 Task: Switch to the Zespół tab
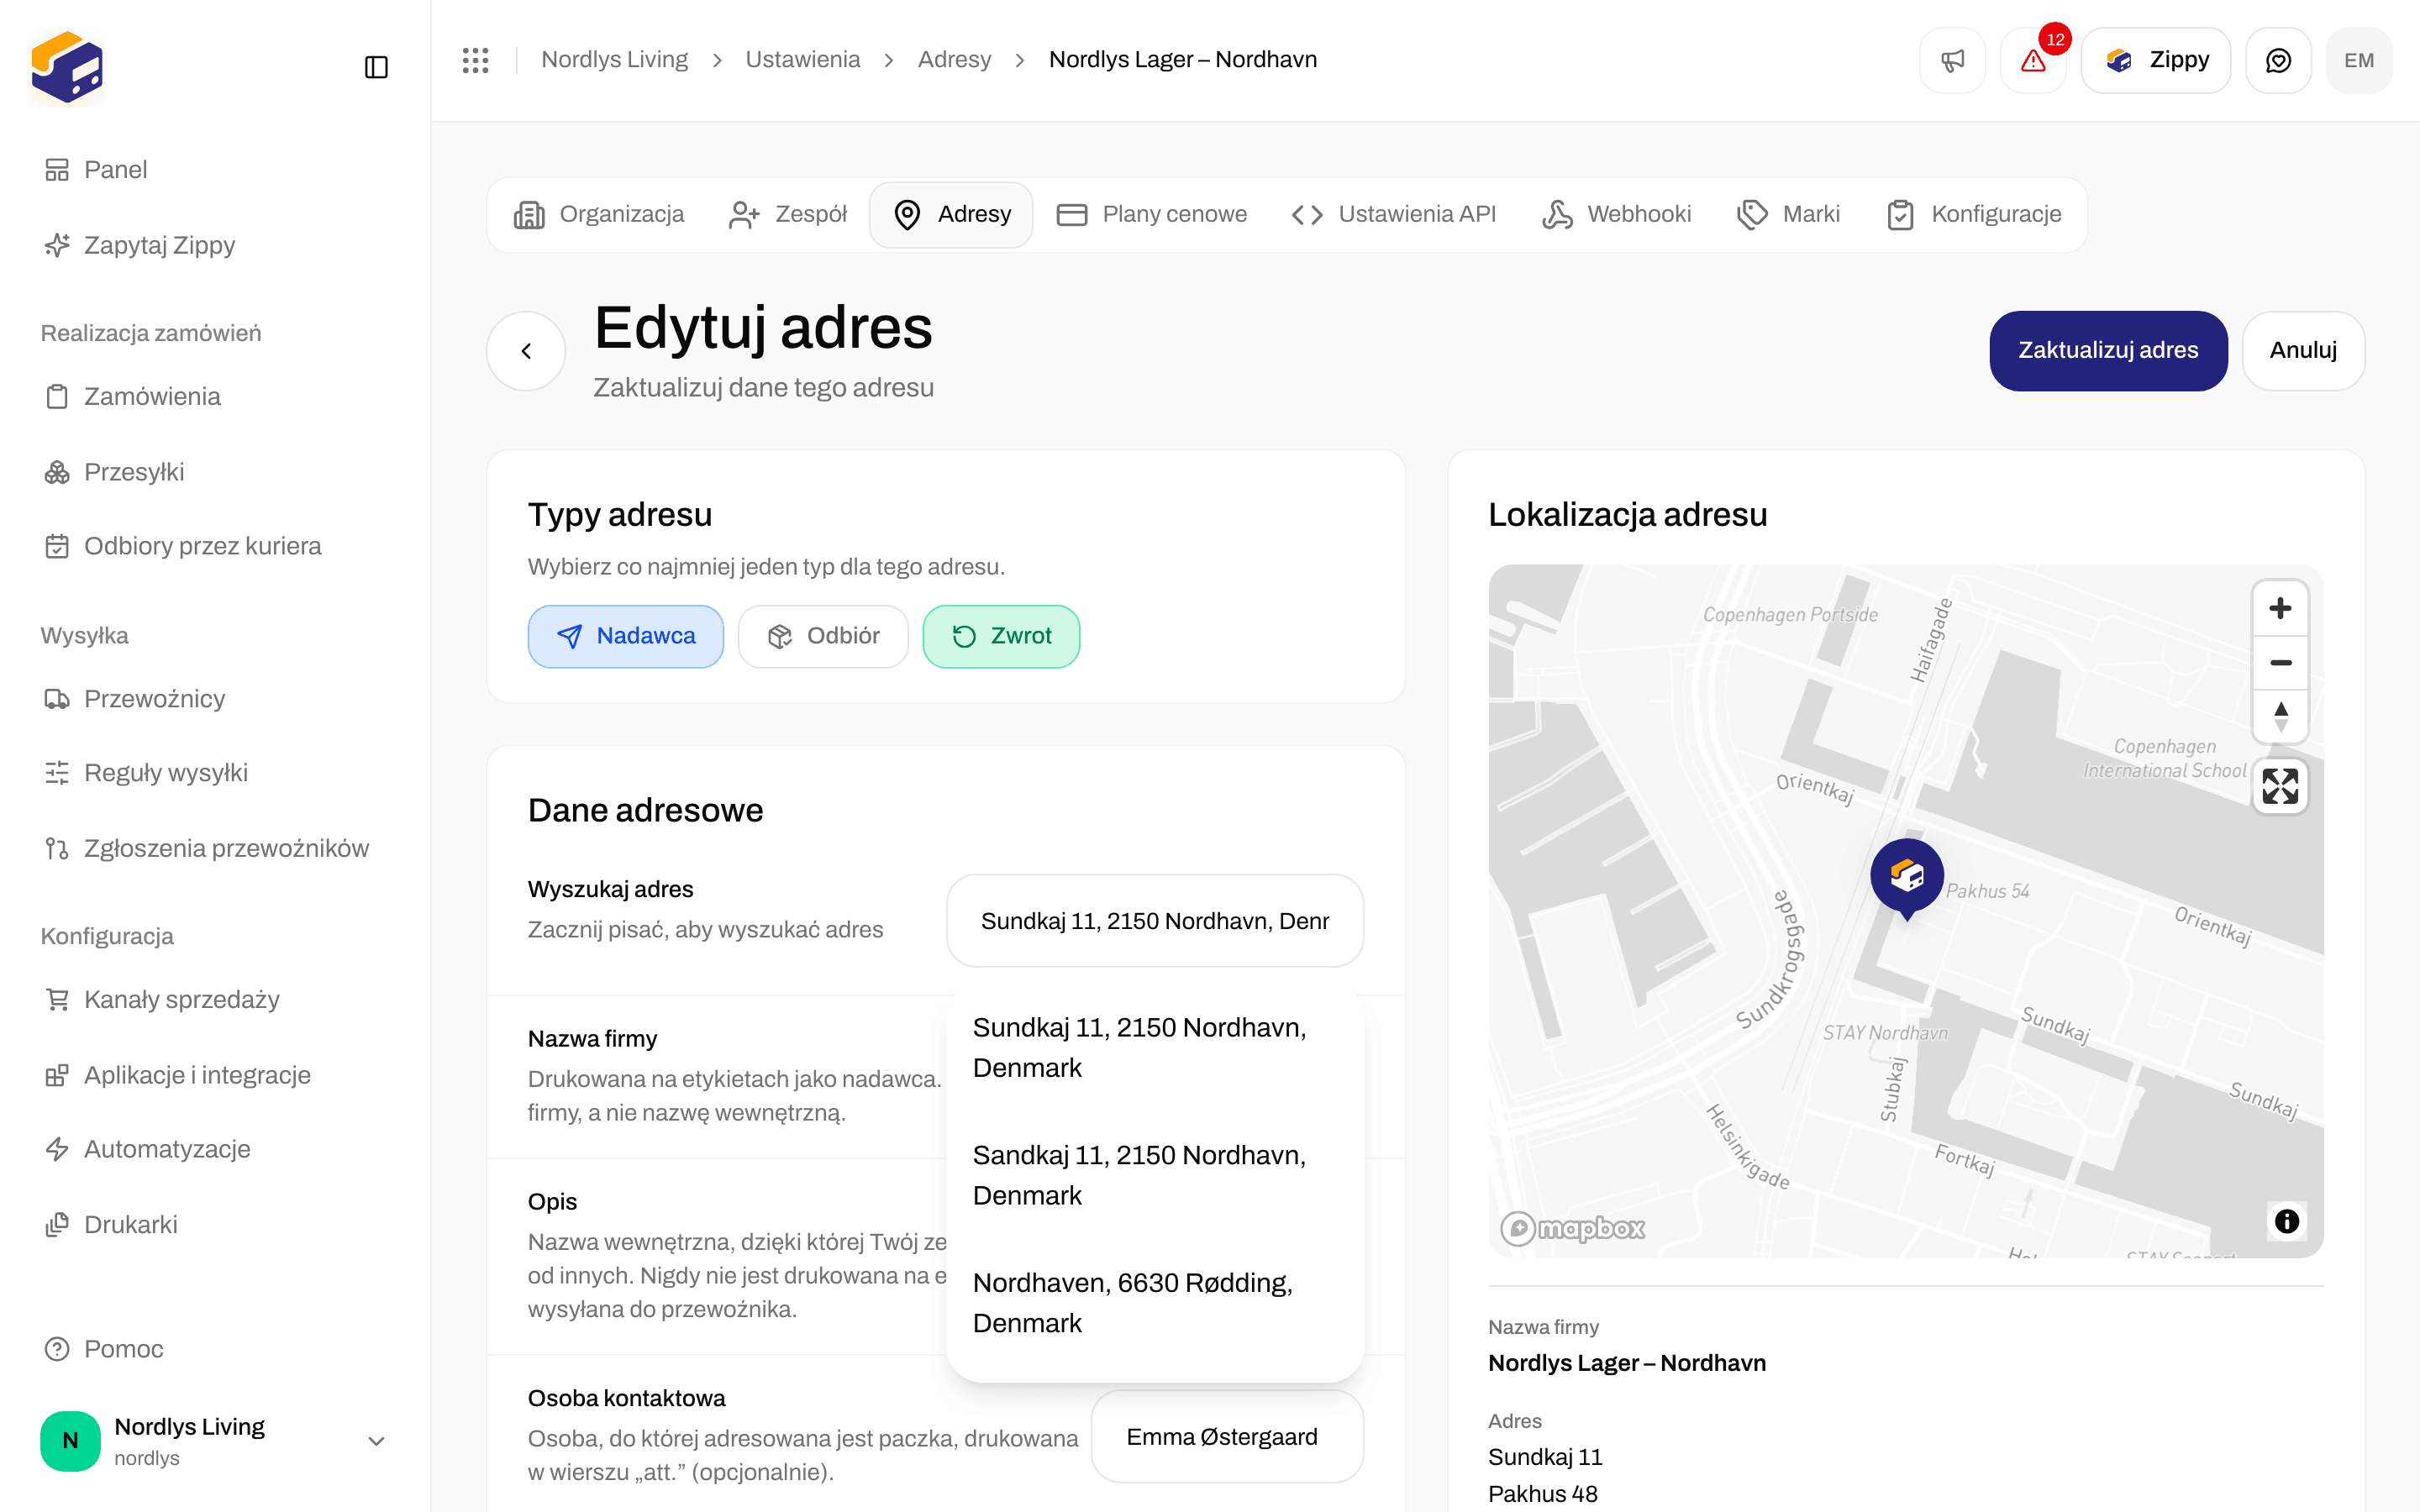click(x=788, y=214)
